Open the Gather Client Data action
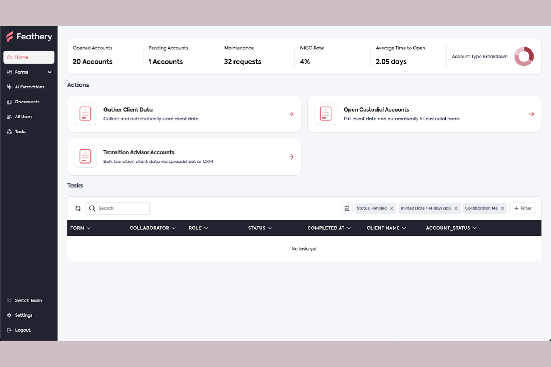 184,114
